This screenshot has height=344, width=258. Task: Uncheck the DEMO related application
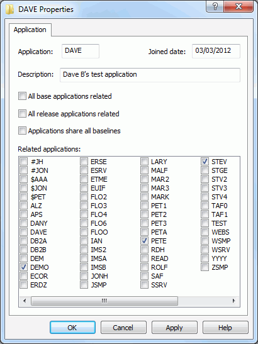point(23,267)
